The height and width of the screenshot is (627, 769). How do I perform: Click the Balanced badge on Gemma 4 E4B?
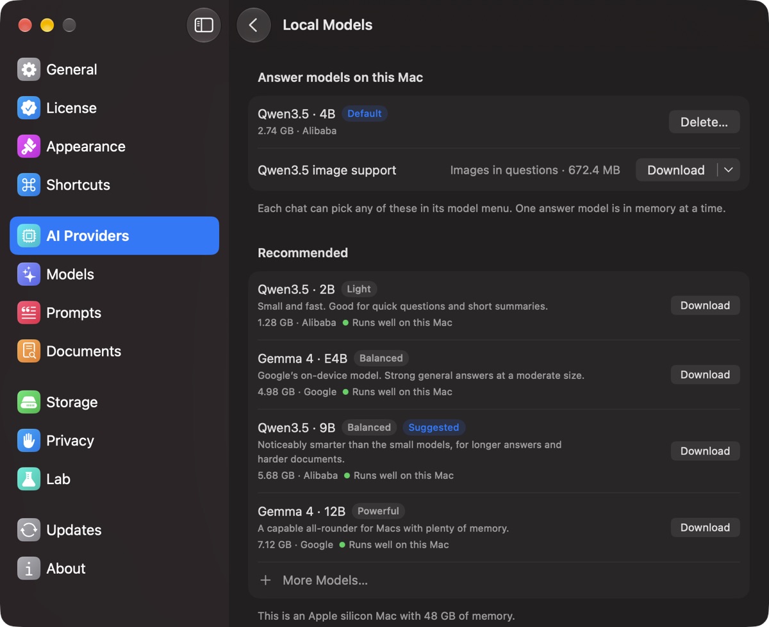pyautogui.click(x=381, y=358)
